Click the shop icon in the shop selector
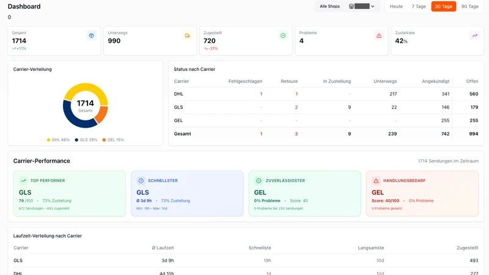This screenshot has width=489, height=275. 351,6
